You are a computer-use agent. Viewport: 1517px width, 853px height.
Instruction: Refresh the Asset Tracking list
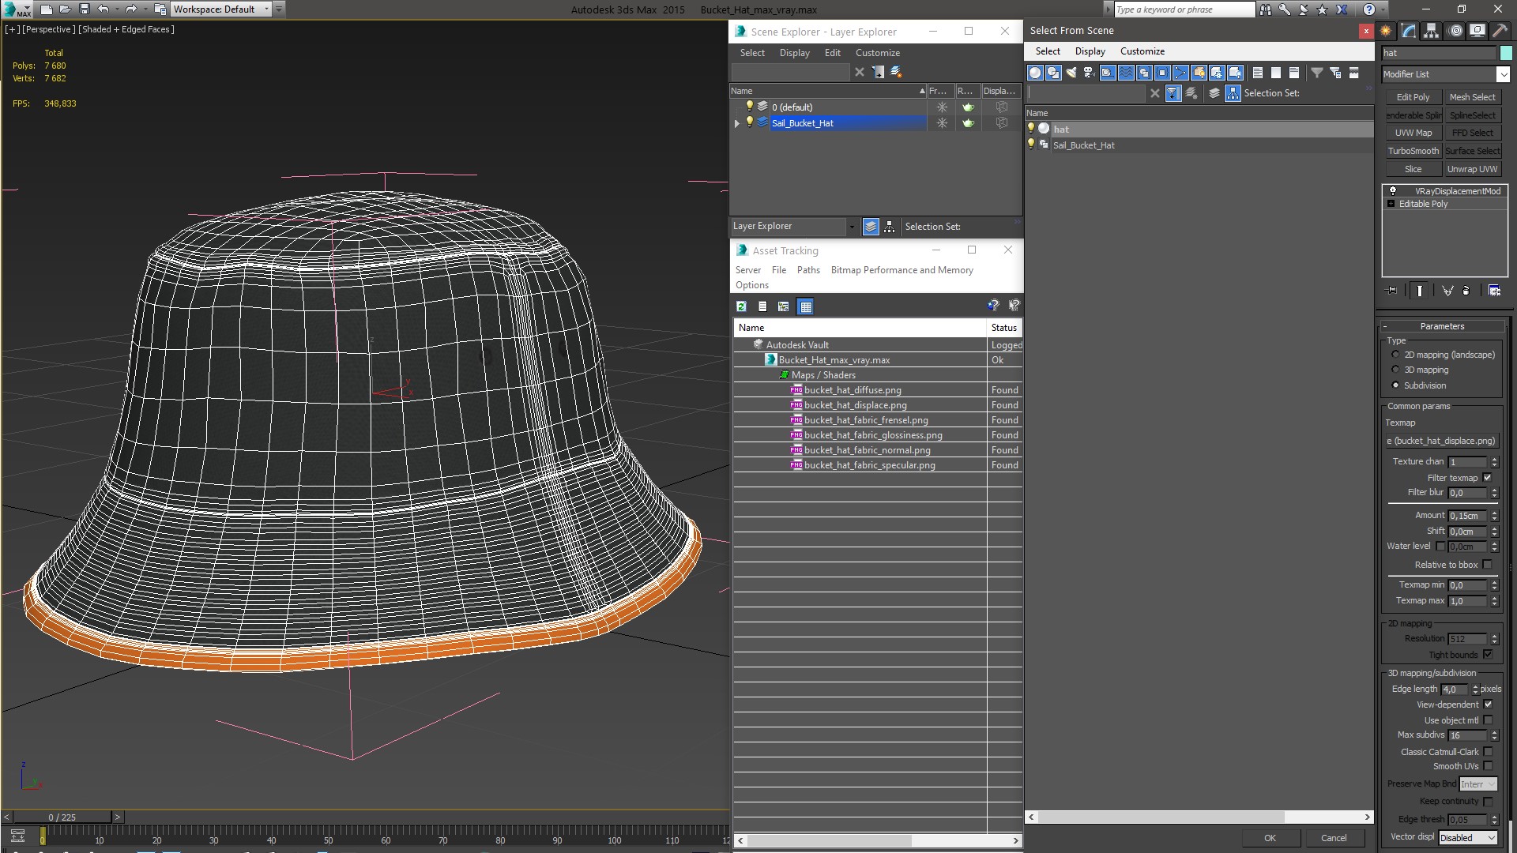click(x=741, y=306)
